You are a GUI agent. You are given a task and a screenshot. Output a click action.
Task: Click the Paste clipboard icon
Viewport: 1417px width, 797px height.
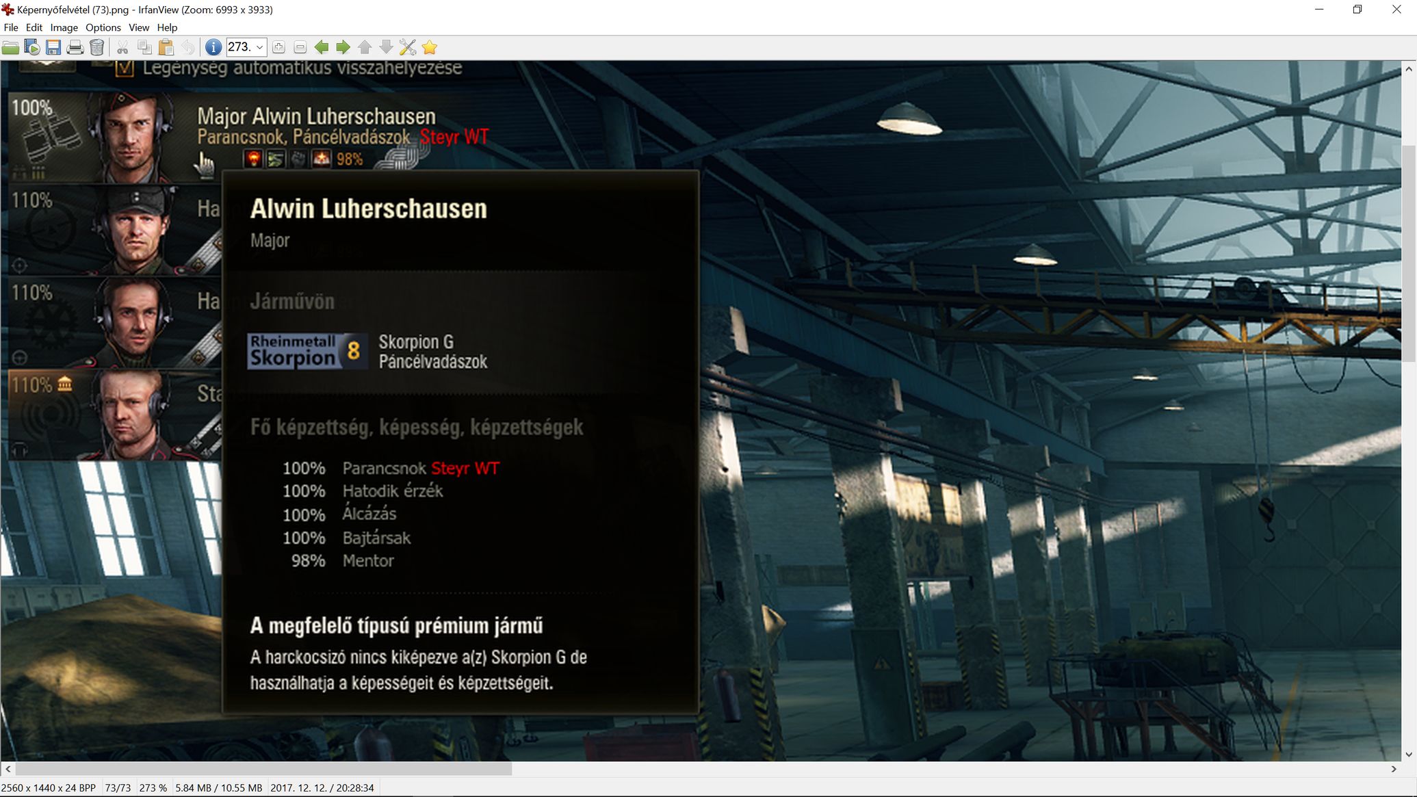click(166, 47)
